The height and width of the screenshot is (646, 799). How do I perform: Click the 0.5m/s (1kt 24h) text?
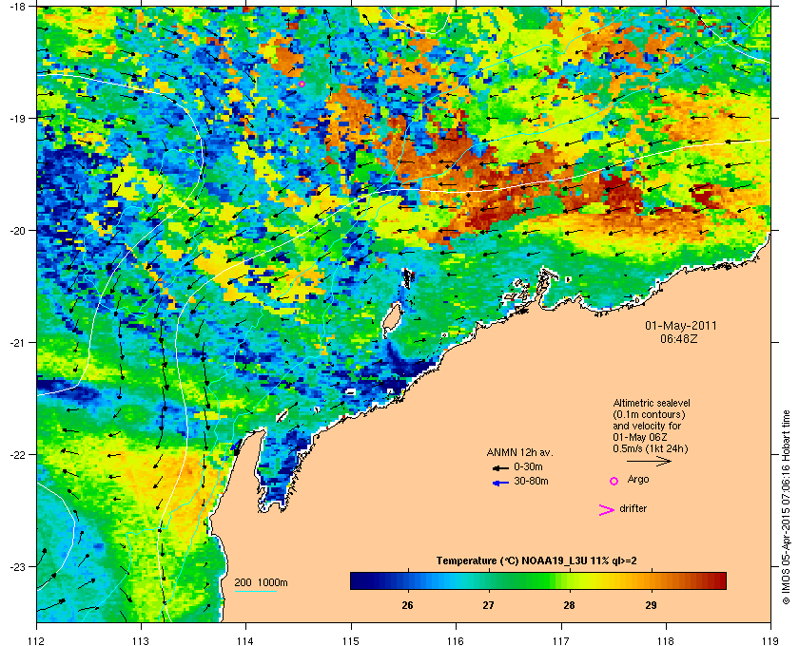(x=651, y=449)
